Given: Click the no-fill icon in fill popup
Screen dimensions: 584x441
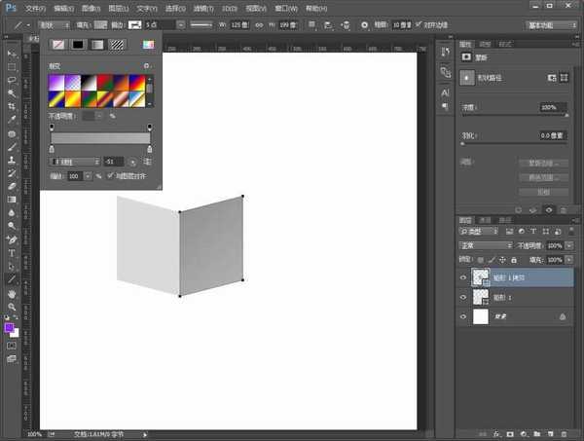Looking at the screenshot, I should tap(57, 45).
